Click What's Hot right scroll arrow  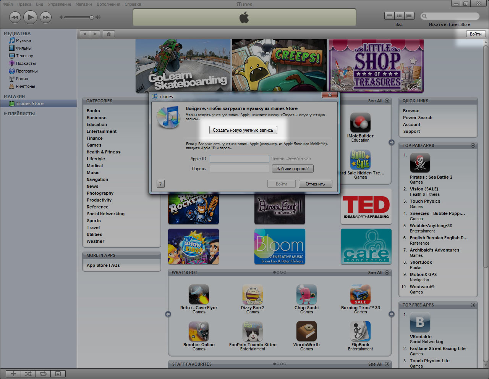[392, 314]
